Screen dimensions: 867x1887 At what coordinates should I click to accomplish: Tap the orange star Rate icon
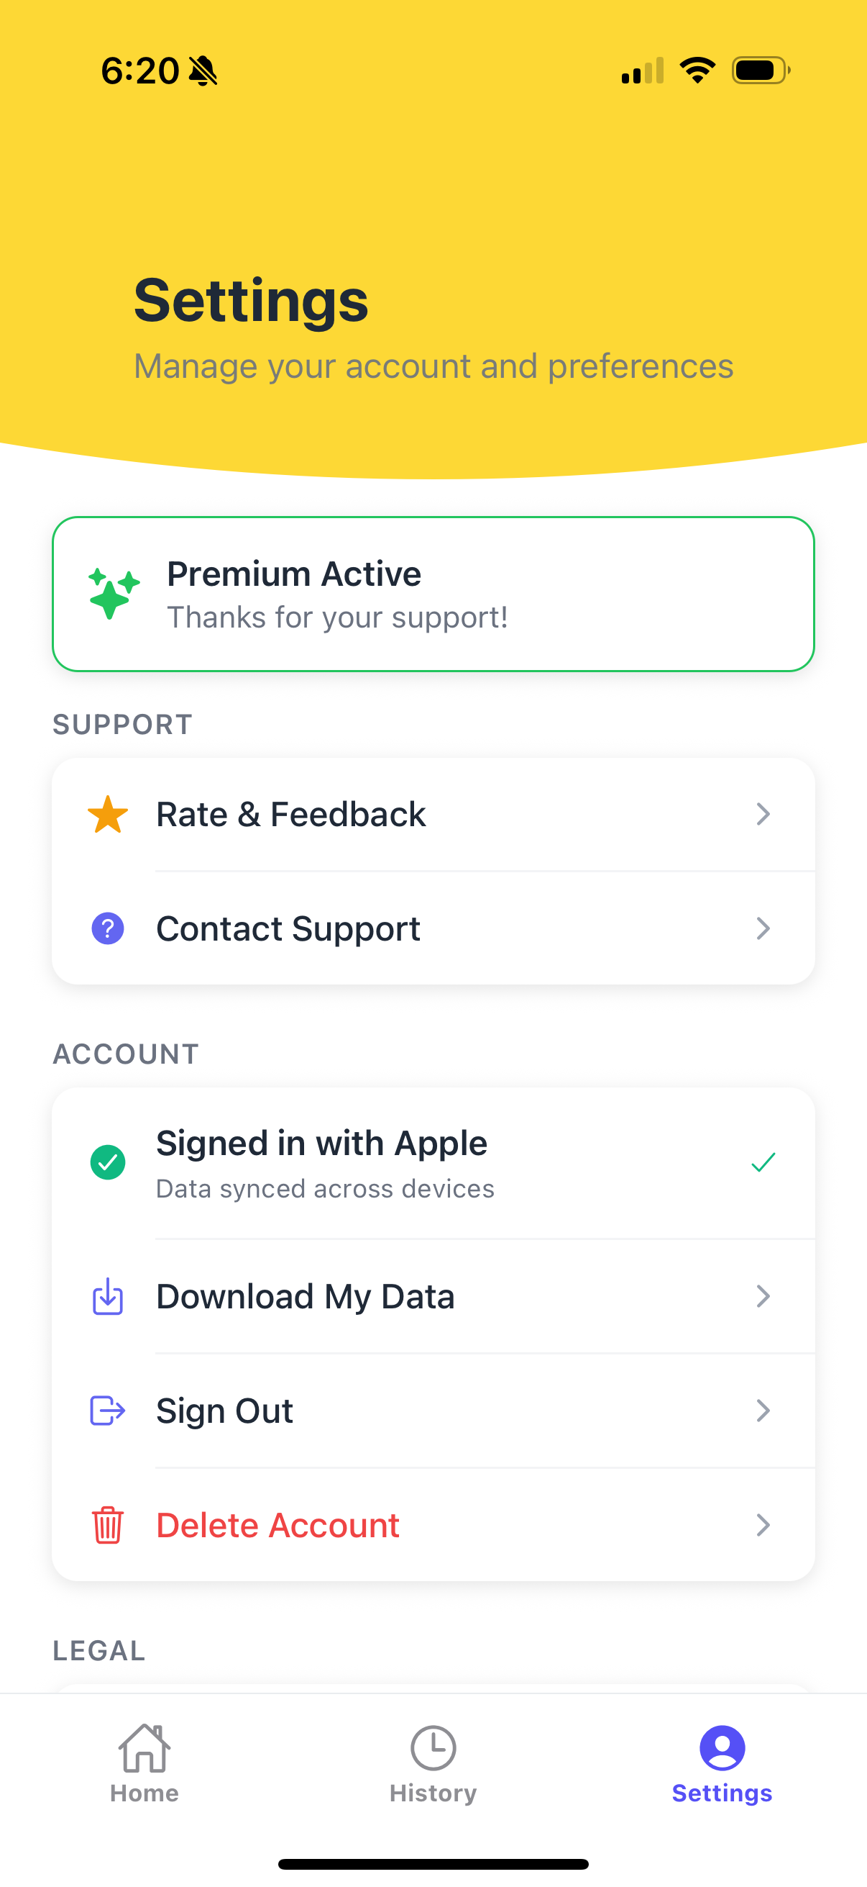tap(108, 815)
